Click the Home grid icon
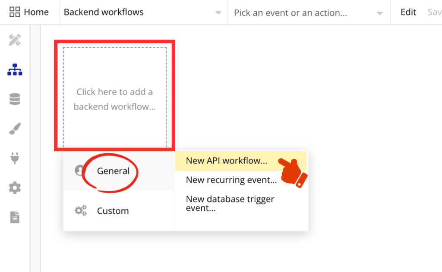The height and width of the screenshot is (272, 442). (x=15, y=12)
